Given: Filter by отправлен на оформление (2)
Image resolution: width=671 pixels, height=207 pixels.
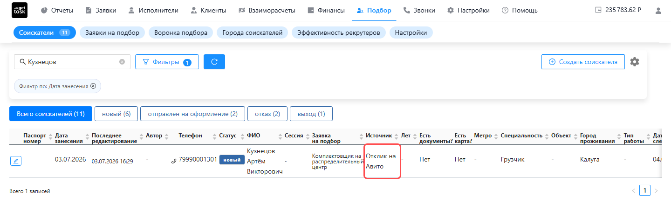Looking at the screenshot, I should [193, 114].
